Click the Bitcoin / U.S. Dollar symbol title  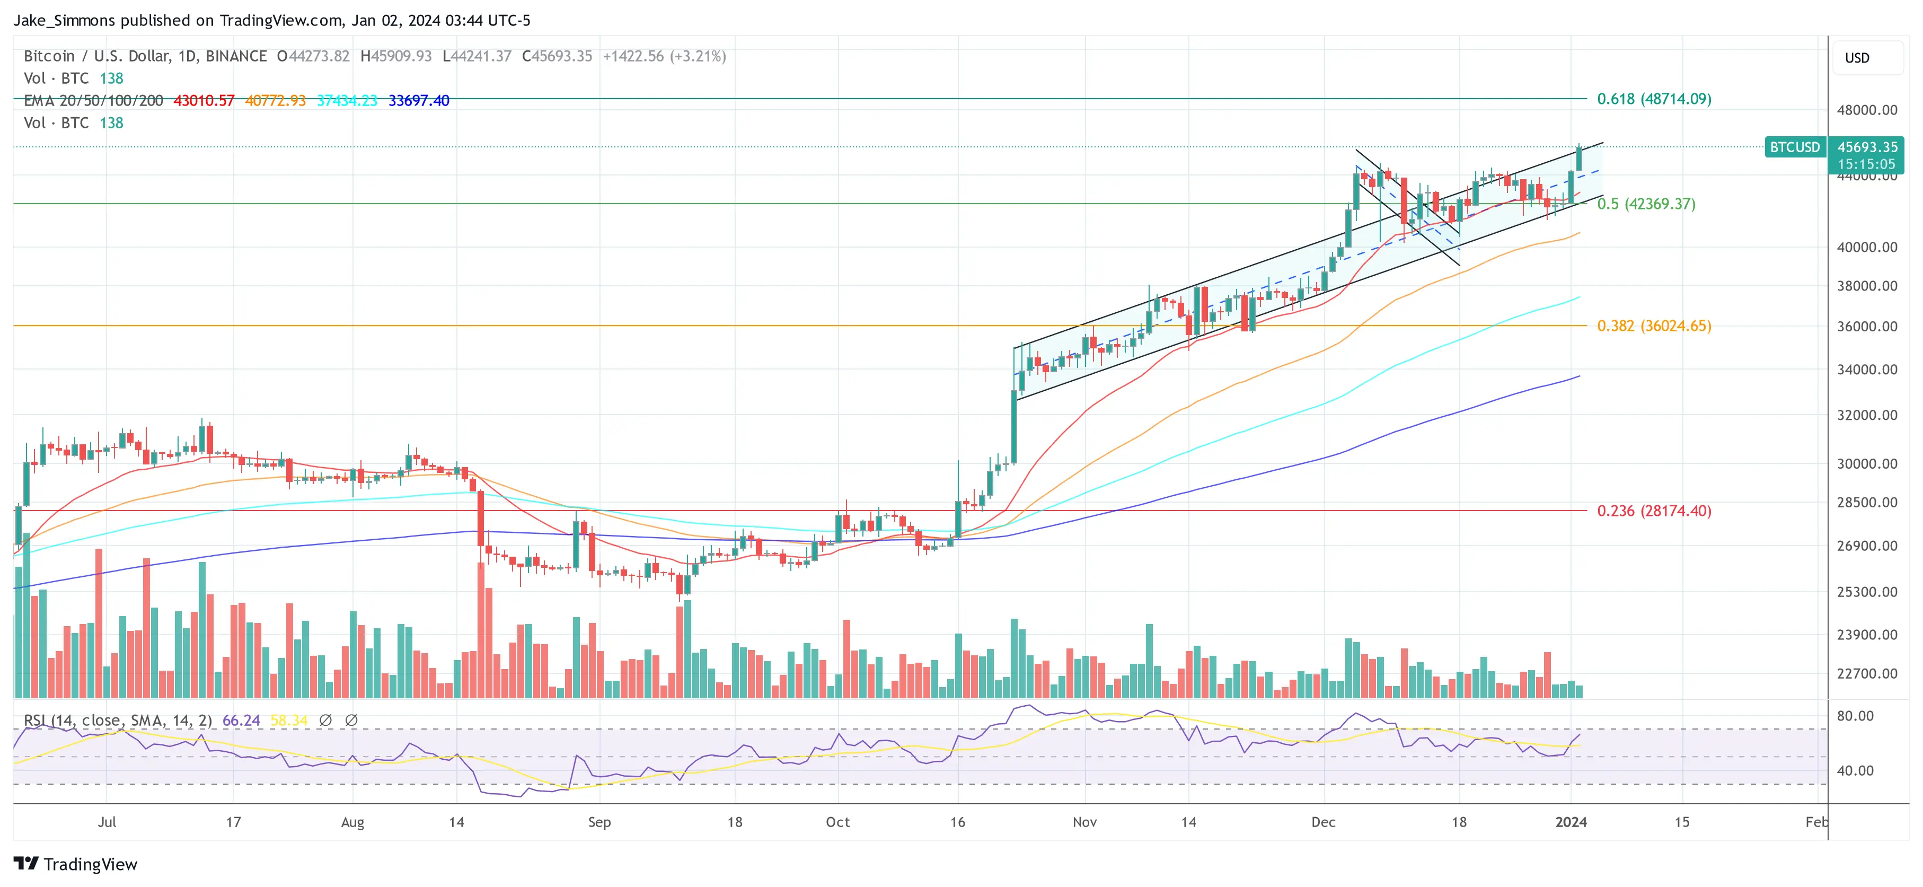pos(145,56)
